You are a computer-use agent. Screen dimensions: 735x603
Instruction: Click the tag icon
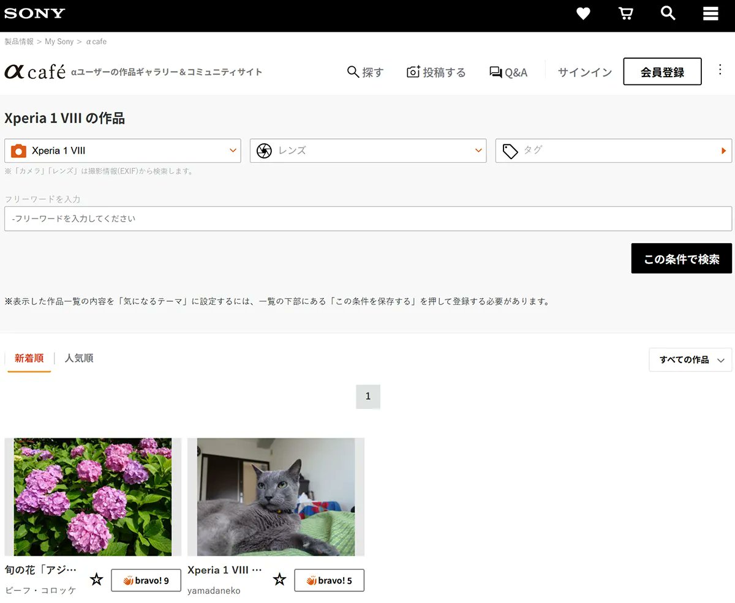click(510, 151)
